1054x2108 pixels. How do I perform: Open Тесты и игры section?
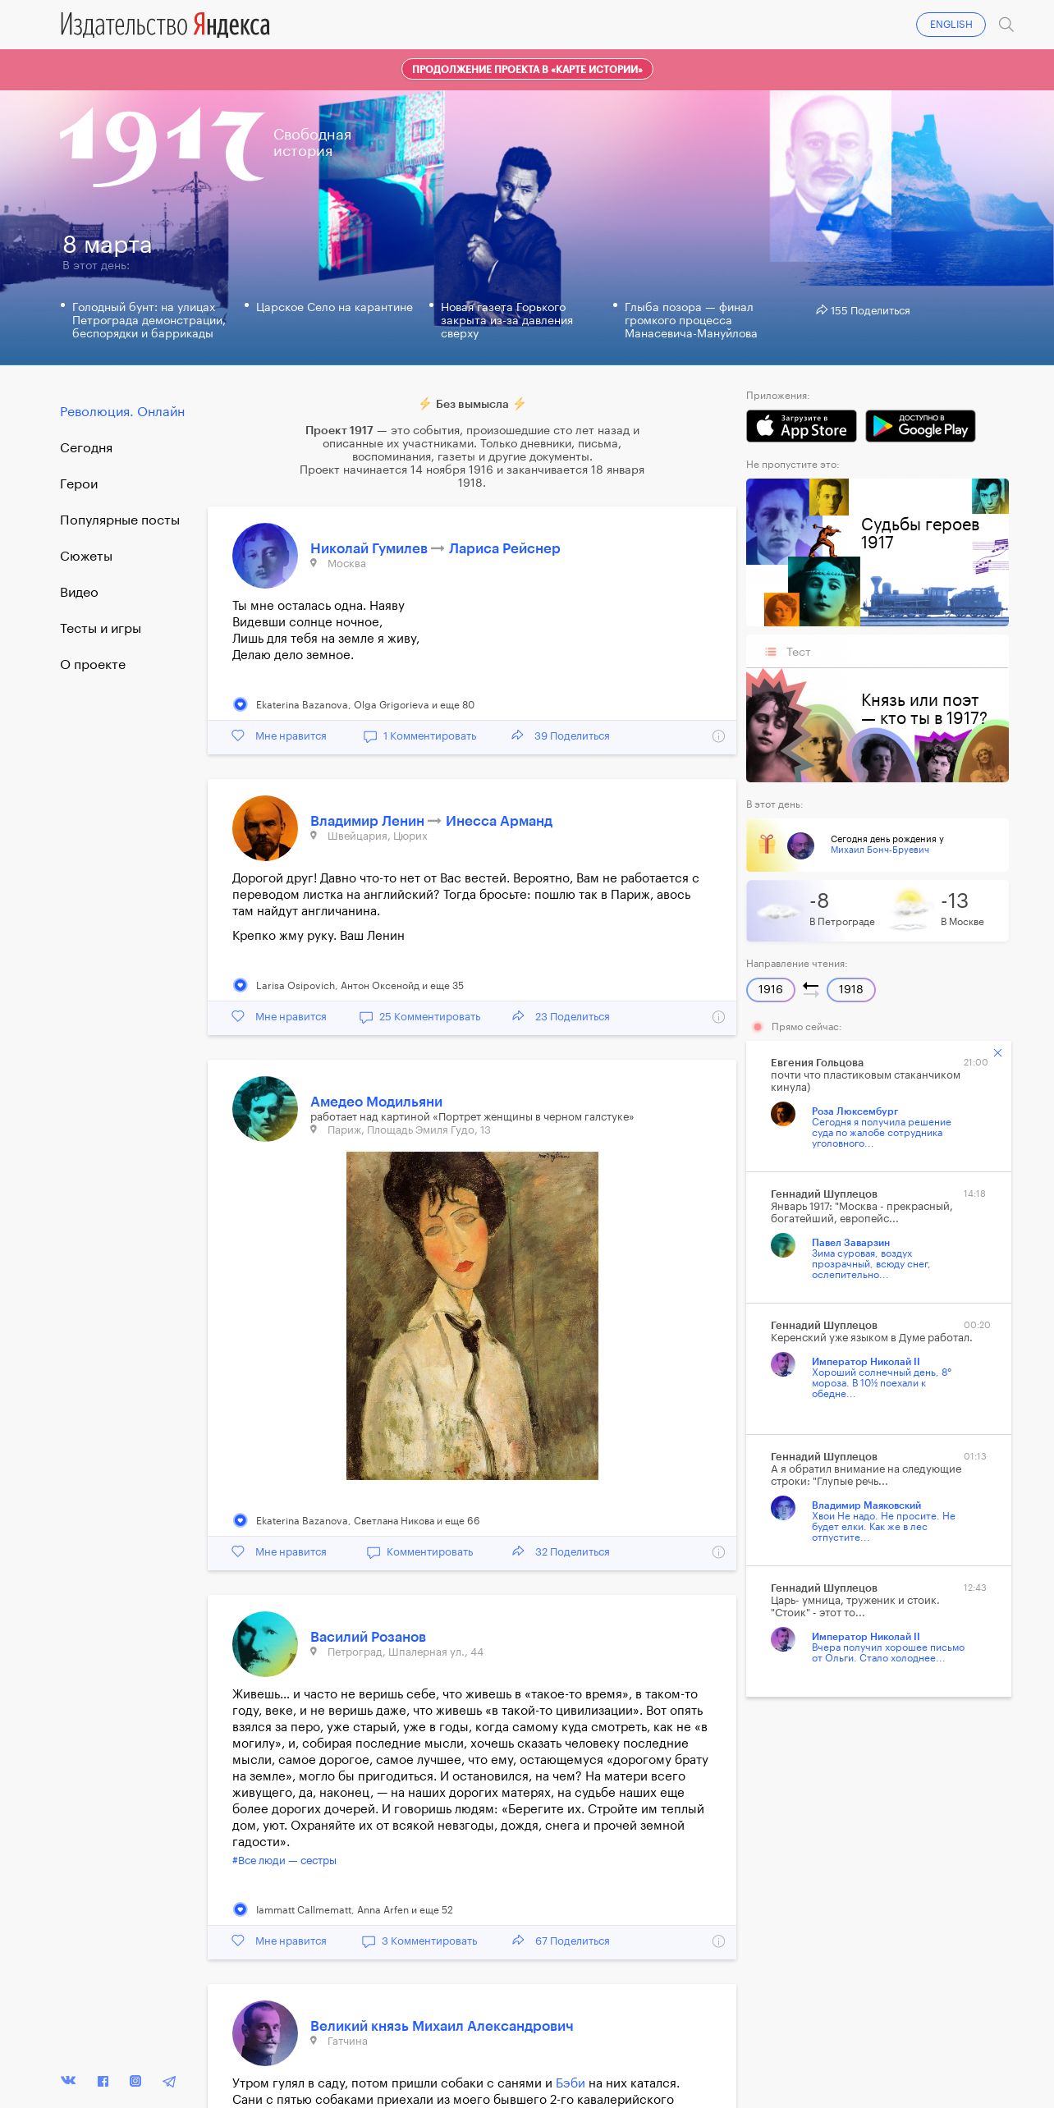point(100,629)
